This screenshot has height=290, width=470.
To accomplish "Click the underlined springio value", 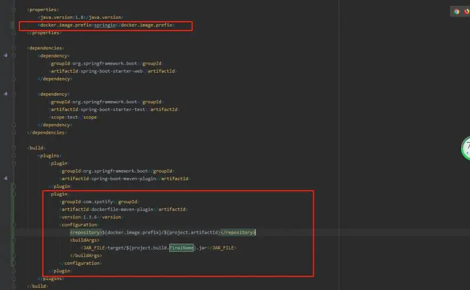I will 105,25.
